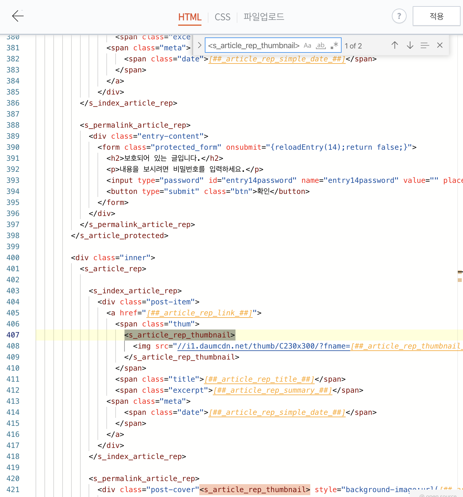The height and width of the screenshot is (497, 463).
Task: Click the 확인 button code on line 394
Action: pos(208,191)
